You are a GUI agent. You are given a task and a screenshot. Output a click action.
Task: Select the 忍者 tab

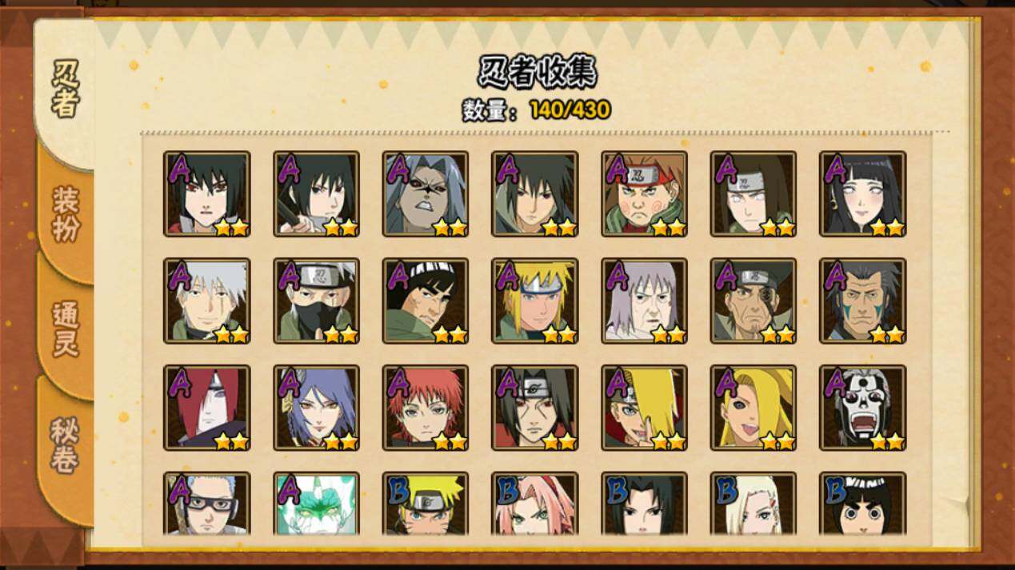pyautogui.click(x=66, y=88)
